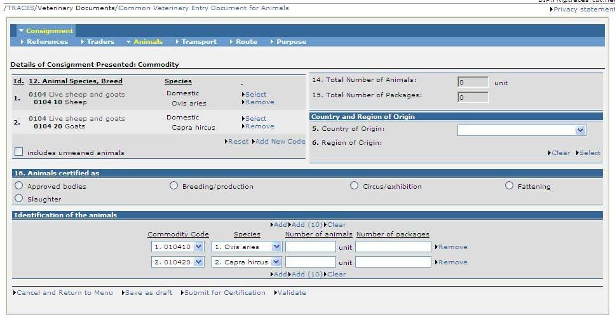Click number of animals field for Ovis aries
Viewport: 615px width, 319px height.
click(x=311, y=247)
